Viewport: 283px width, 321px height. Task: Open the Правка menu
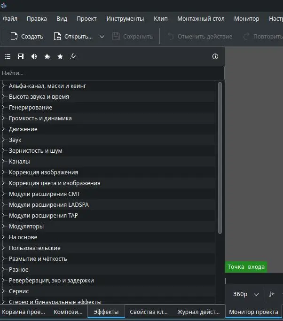tap(37, 19)
